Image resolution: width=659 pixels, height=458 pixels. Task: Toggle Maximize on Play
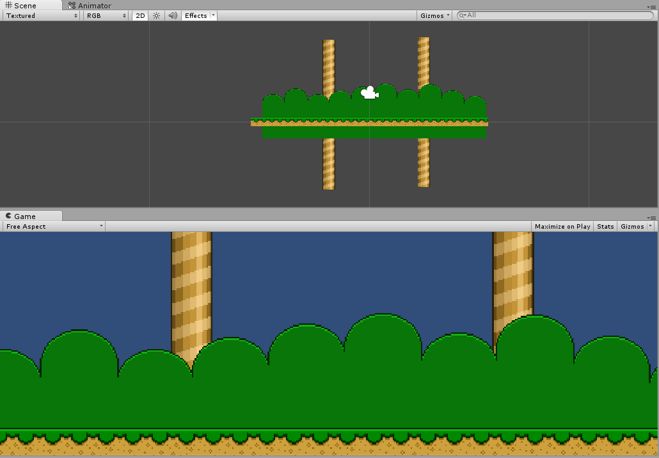[x=562, y=227]
